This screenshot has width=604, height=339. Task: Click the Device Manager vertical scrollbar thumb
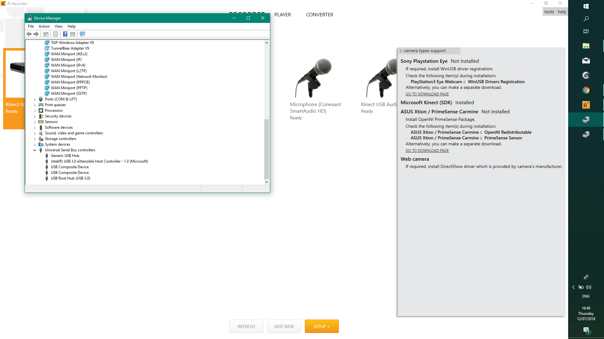tap(266, 149)
